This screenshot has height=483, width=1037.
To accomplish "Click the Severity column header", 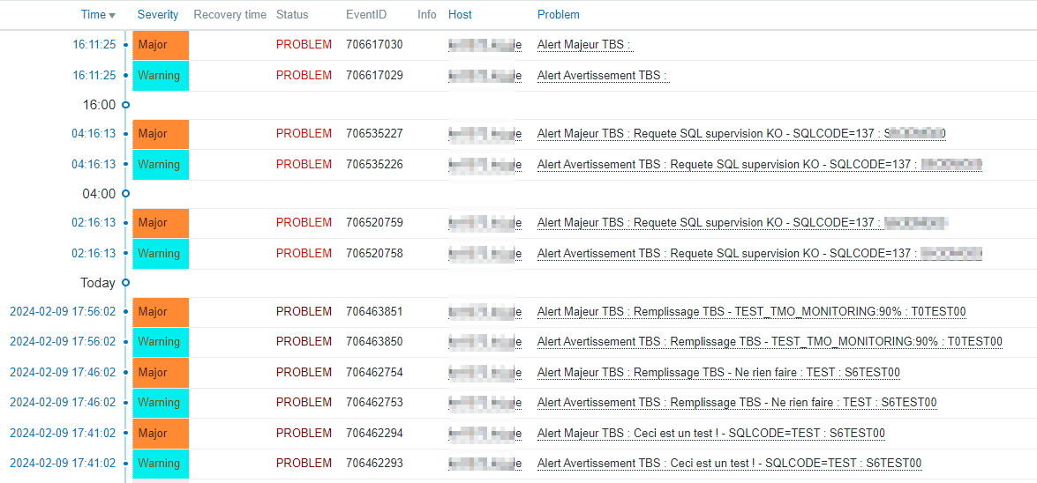I will (x=158, y=15).
